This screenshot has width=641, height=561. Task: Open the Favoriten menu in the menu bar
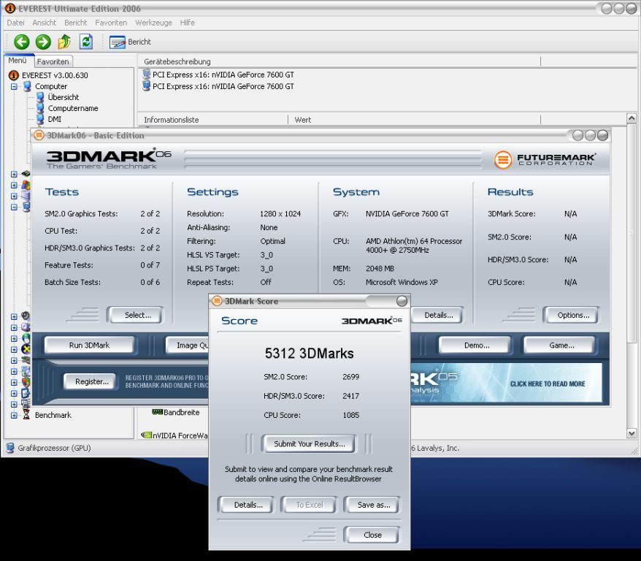click(111, 23)
